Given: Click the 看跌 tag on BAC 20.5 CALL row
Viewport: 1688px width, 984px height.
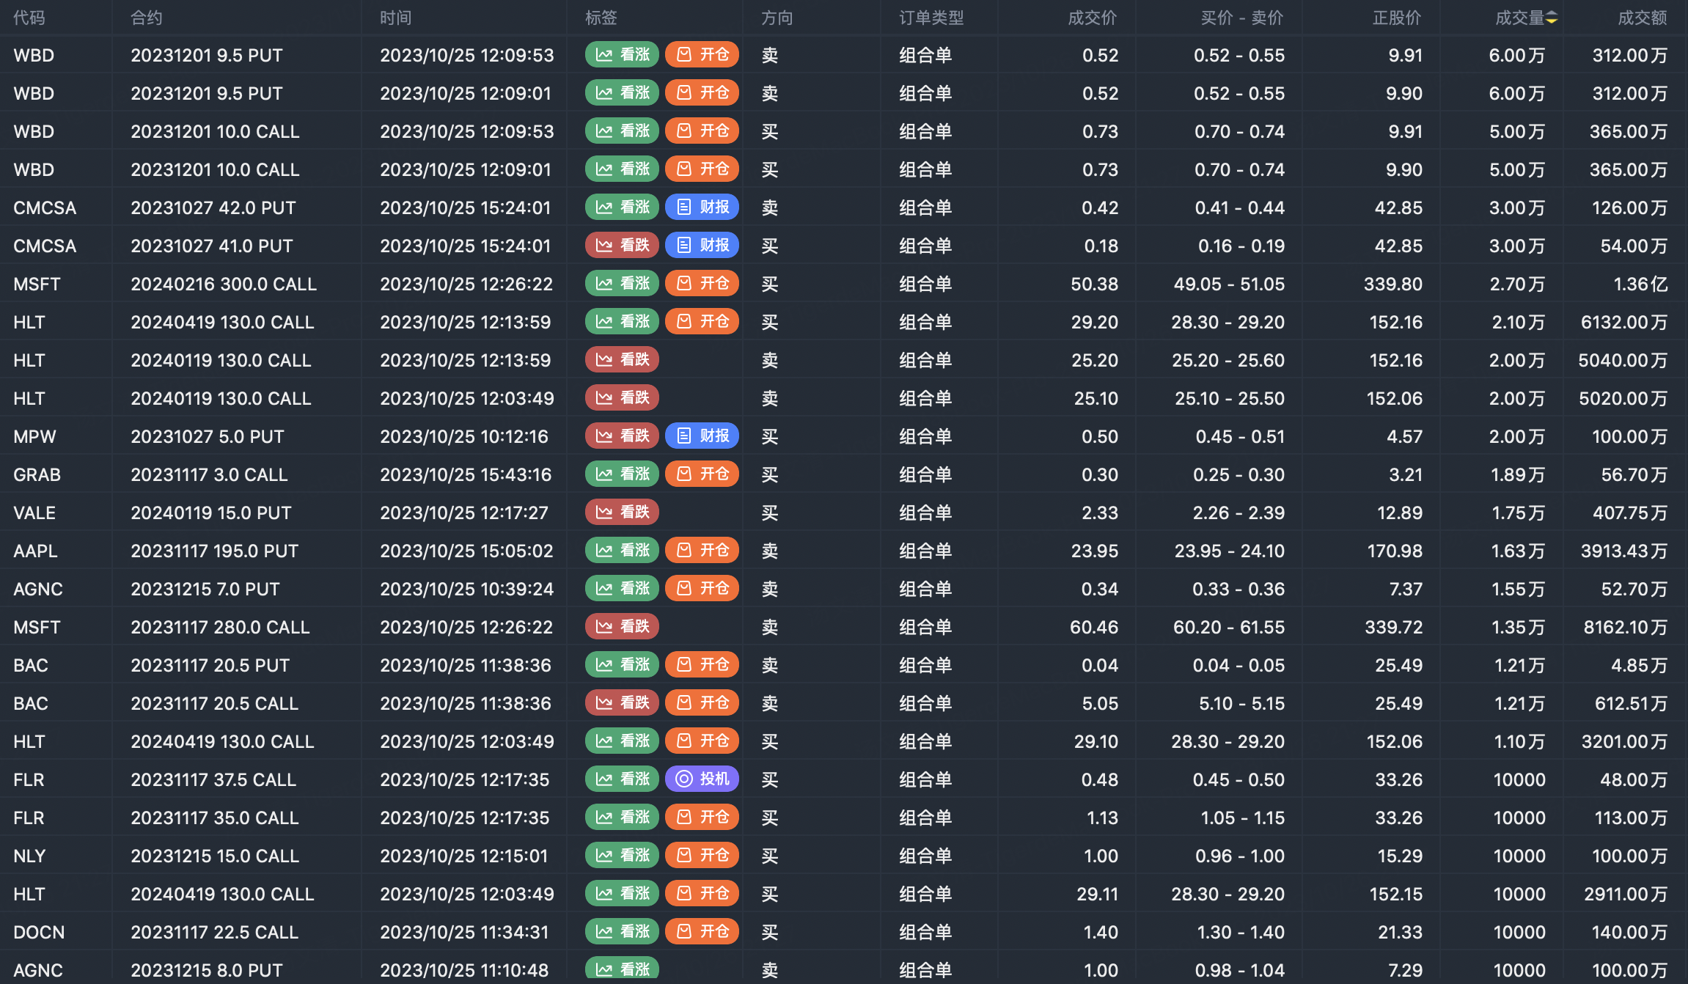Looking at the screenshot, I should (x=622, y=703).
